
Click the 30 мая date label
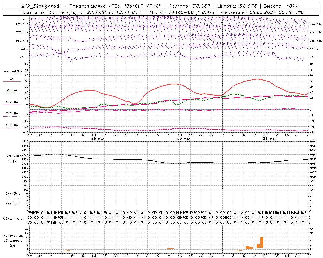tap(184, 139)
